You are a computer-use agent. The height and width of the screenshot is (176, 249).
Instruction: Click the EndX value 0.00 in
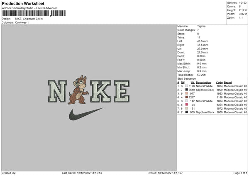(201, 56)
